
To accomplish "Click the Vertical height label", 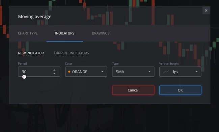I will click(169, 63).
